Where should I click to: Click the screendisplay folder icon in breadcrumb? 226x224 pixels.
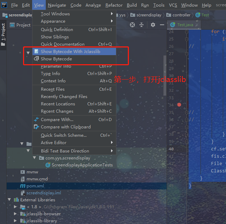click(x=133, y=15)
